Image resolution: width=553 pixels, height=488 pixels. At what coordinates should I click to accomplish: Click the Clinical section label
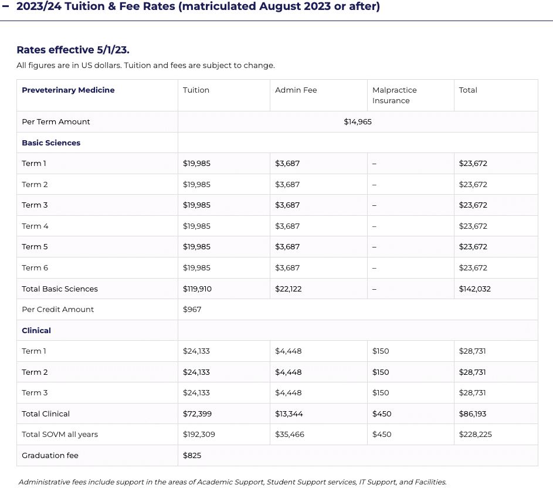coord(36,331)
